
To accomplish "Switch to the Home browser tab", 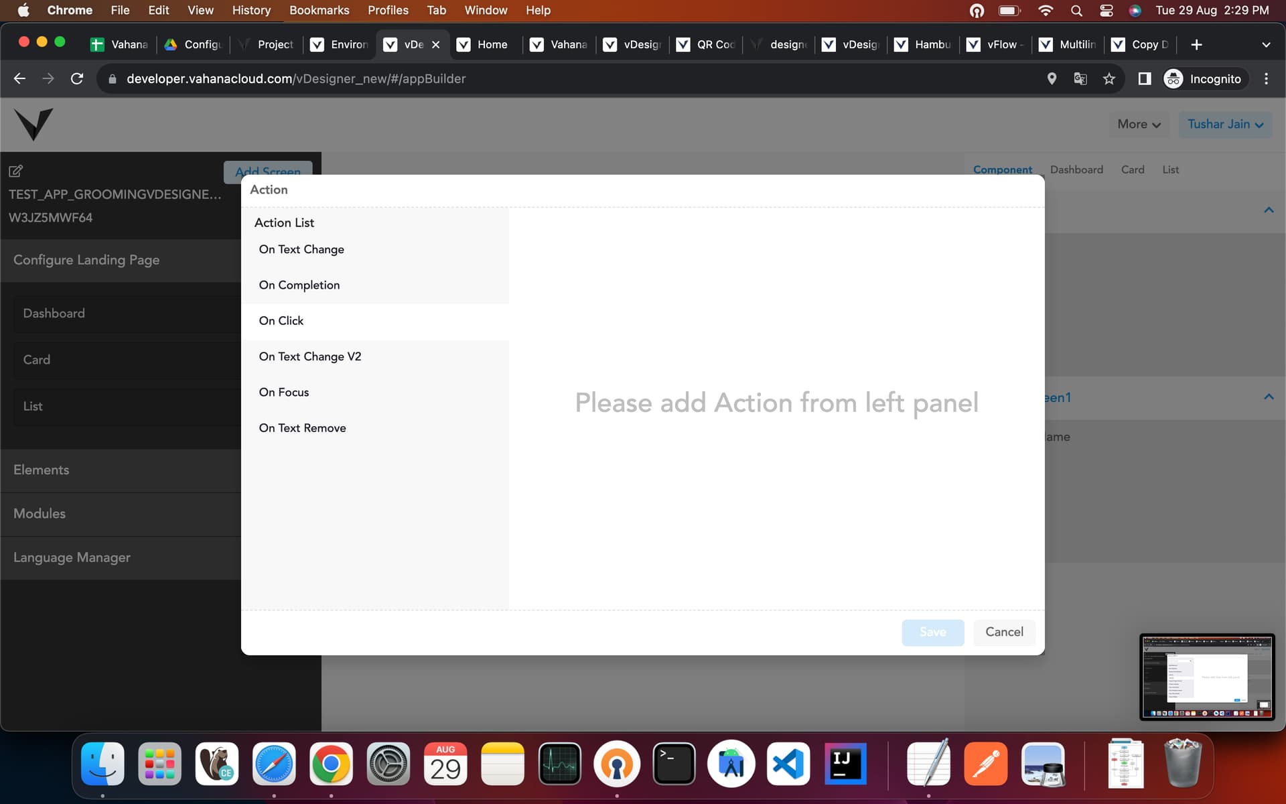I will coord(485,44).
